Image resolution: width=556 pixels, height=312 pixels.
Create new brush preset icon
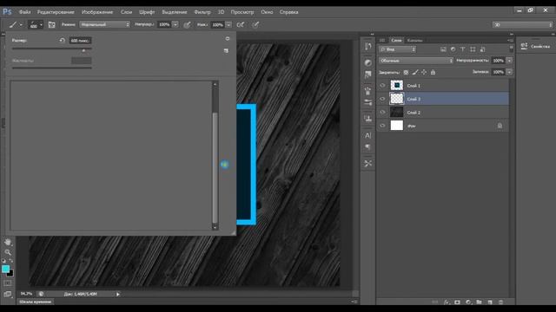pos(226,51)
